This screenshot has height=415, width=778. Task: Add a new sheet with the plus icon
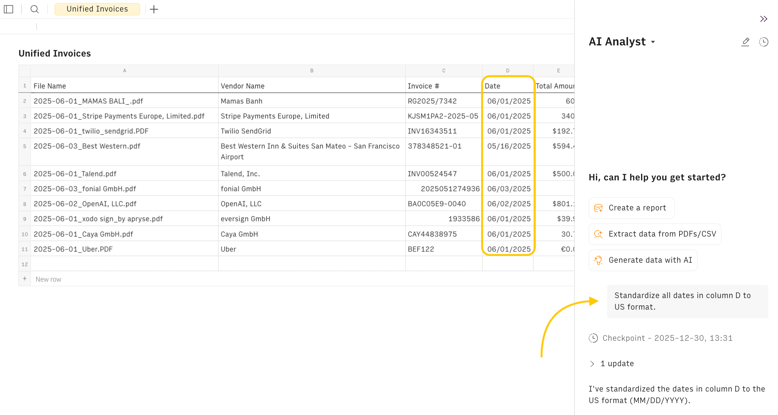coord(154,9)
